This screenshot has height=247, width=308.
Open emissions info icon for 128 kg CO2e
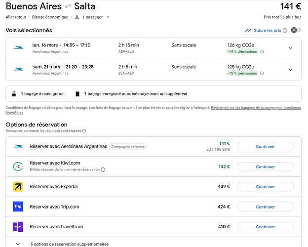[x=262, y=73]
